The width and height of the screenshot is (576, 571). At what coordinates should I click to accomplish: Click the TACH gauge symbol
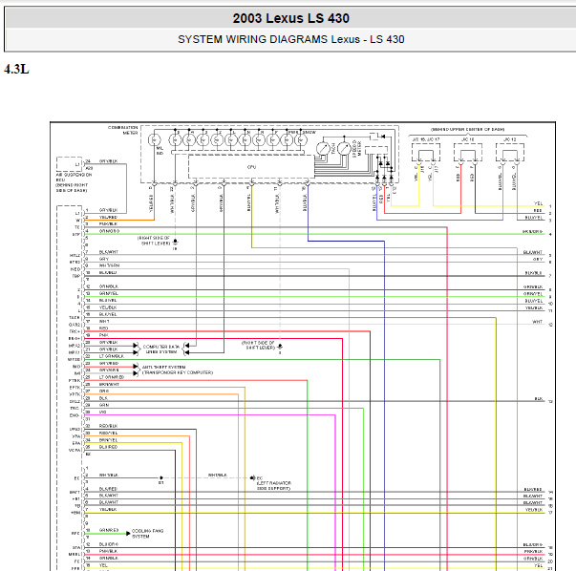point(323,148)
